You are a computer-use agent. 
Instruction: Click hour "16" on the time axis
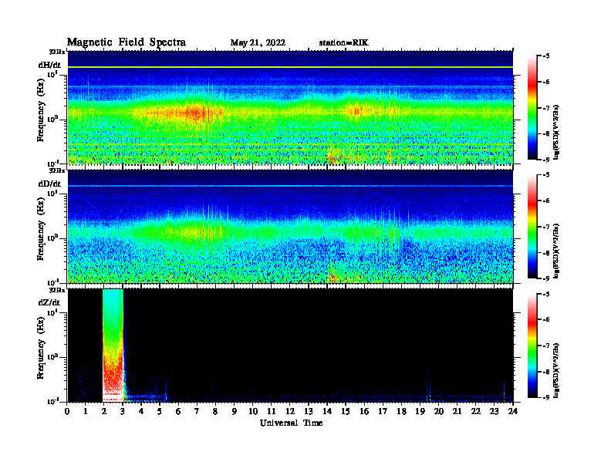click(364, 411)
